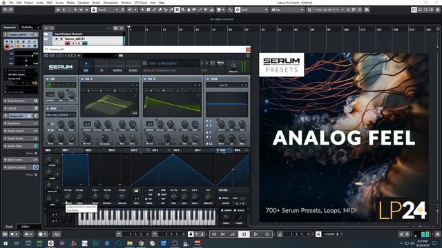Switch to the Visibility tab
This screenshot has width=442, height=248.
click(27, 28)
